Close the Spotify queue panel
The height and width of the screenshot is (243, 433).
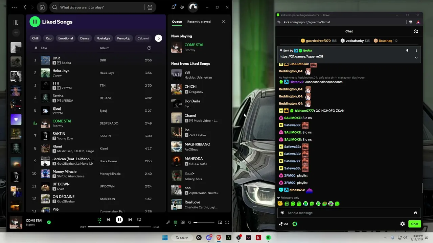[223, 22]
